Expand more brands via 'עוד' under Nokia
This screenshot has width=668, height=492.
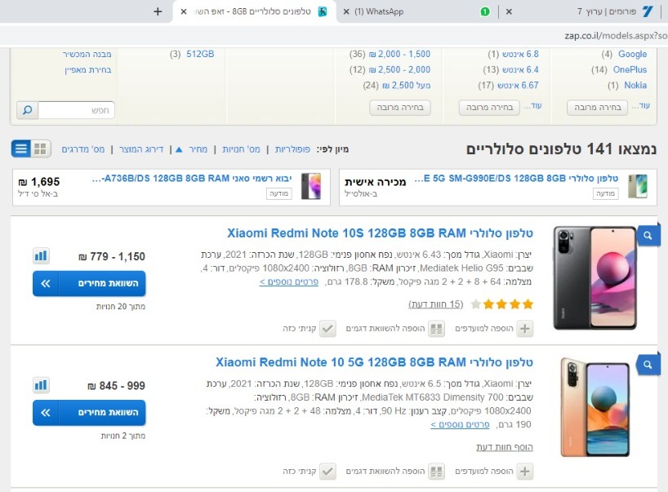coord(642,105)
